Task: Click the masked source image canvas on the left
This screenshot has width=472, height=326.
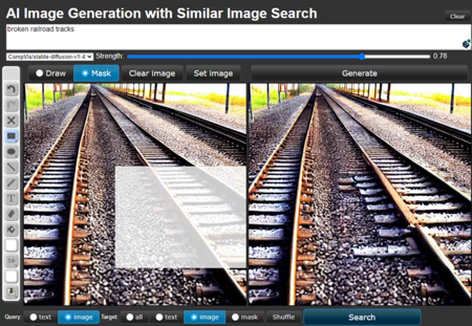Action: [135, 194]
